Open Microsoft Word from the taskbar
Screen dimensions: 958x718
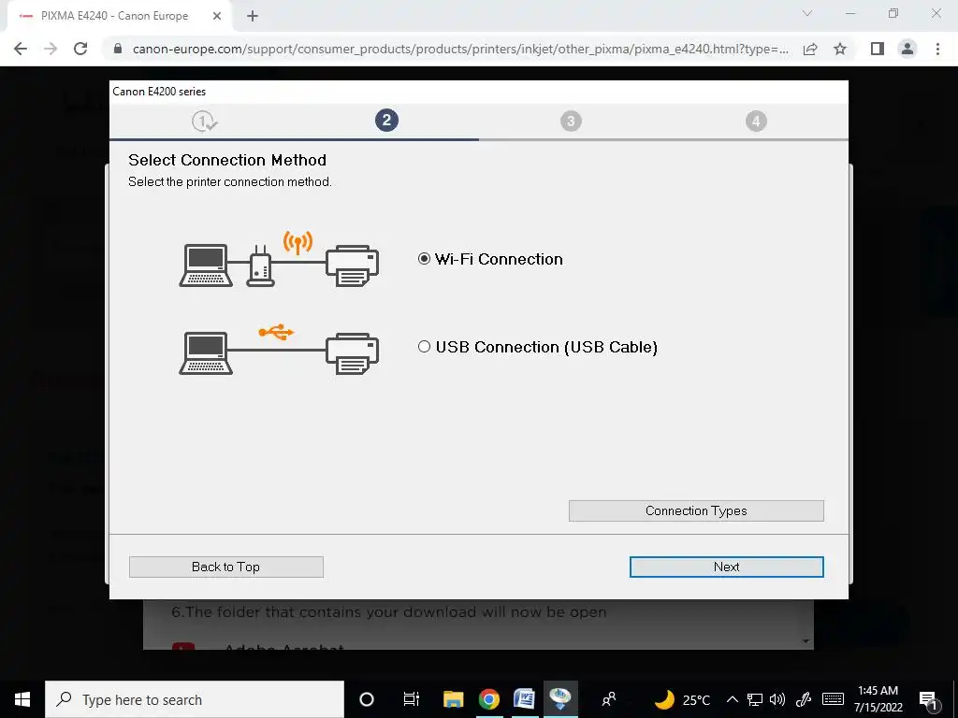pos(524,699)
